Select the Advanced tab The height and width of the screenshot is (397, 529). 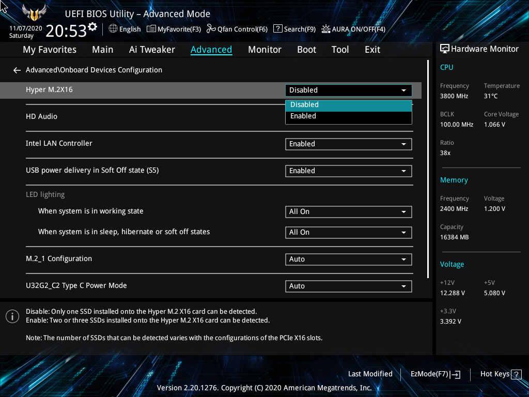click(x=211, y=50)
